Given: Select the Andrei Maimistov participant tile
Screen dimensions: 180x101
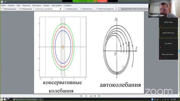Looking at the screenshot, I should click(x=168, y=33).
